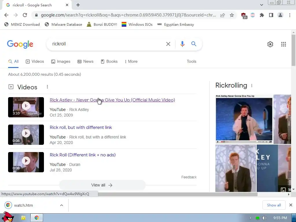Open the Extensions puzzle piece menu

pos(262,15)
